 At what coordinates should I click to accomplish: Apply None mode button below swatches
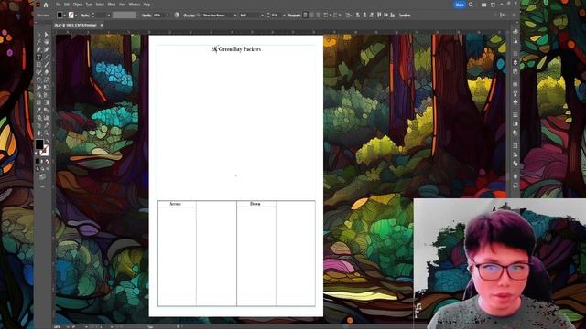pos(47,161)
